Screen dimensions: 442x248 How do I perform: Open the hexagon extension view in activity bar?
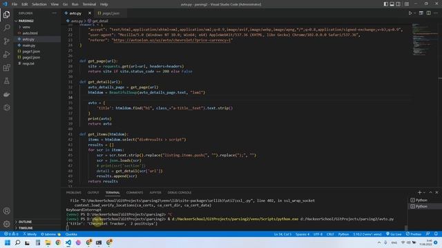point(6,107)
